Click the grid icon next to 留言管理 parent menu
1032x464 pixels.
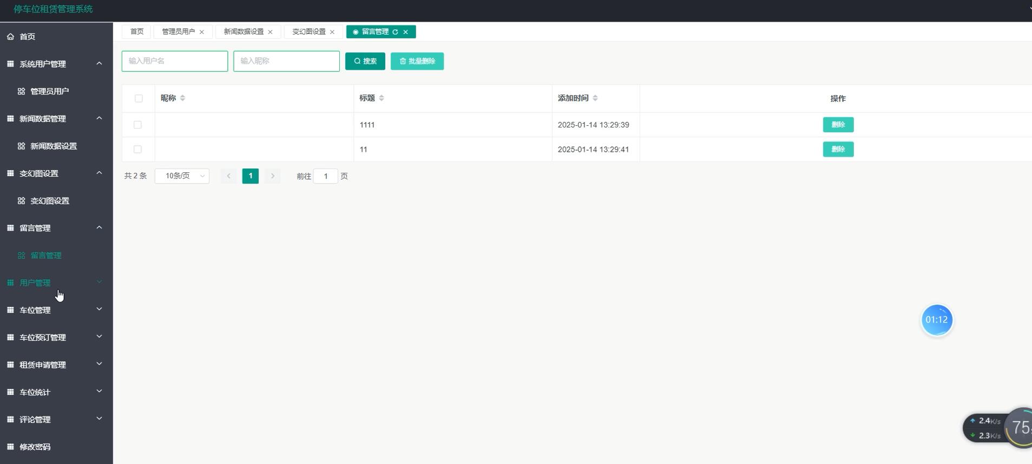10,228
